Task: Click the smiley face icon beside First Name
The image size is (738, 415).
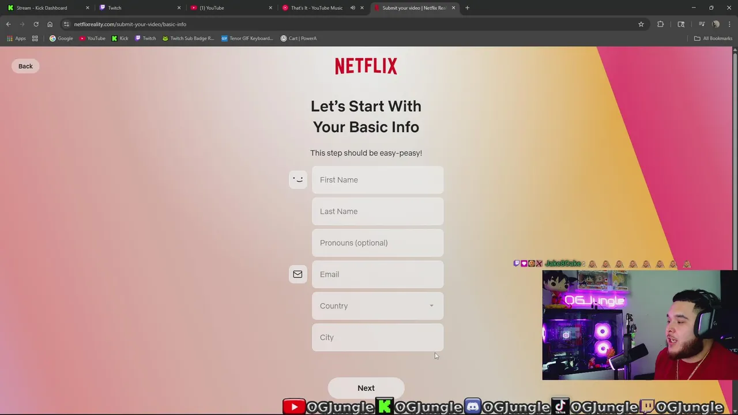Action: [x=298, y=180]
